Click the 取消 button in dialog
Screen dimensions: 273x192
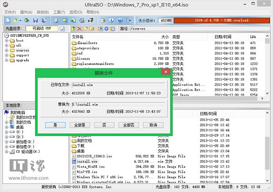(152, 124)
